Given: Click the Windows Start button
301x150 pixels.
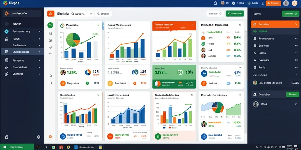Looking at the screenshot, I should tap(5, 147).
